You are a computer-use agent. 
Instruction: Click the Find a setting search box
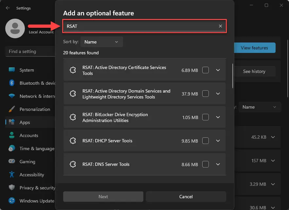click(30, 51)
